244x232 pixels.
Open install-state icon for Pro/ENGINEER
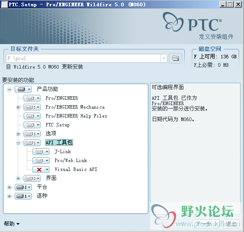tap(30, 98)
